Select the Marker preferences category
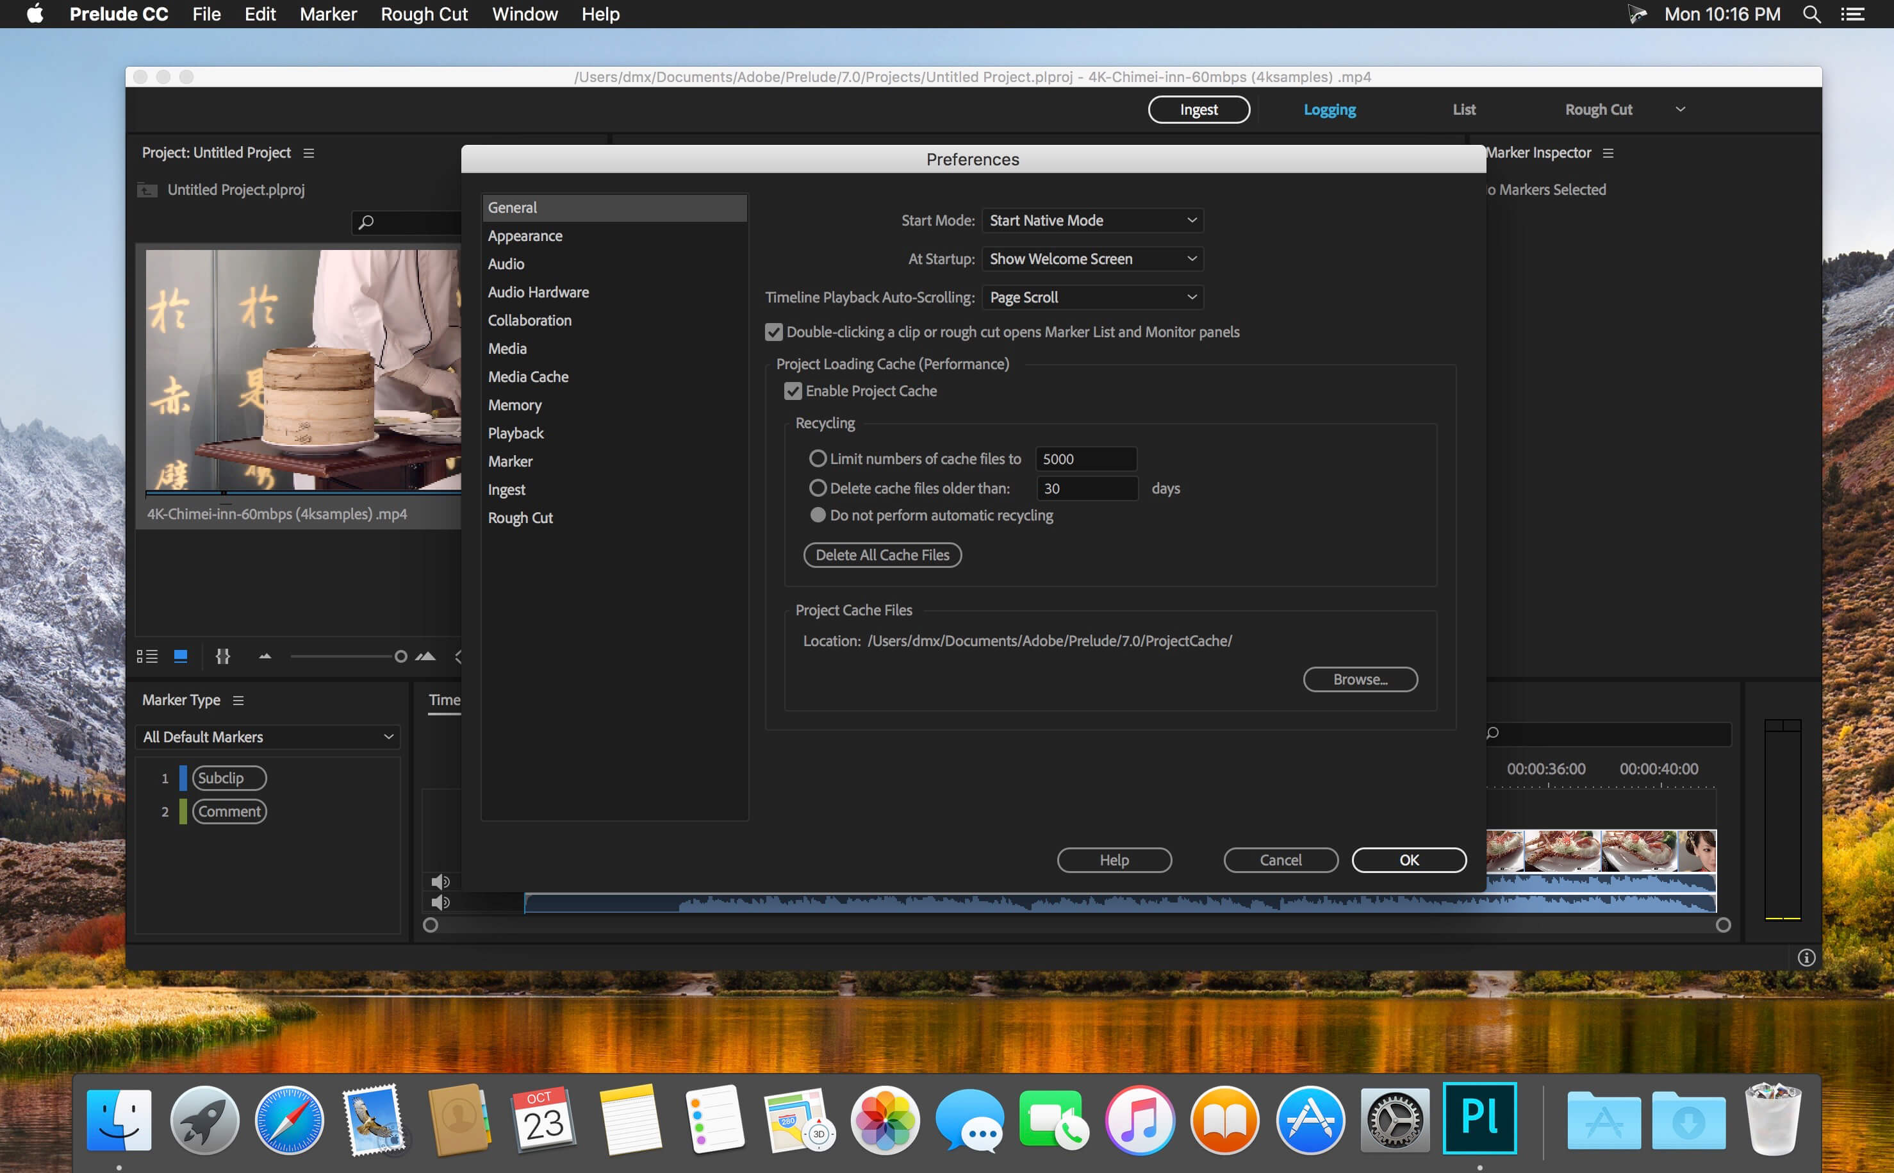This screenshot has height=1173, width=1894. (x=510, y=462)
